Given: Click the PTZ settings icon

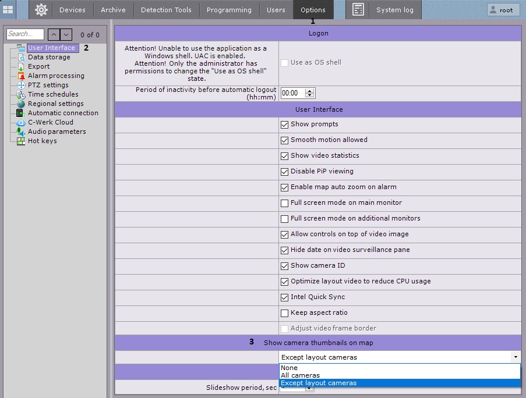Looking at the screenshot, I should (x=21, y=85).
